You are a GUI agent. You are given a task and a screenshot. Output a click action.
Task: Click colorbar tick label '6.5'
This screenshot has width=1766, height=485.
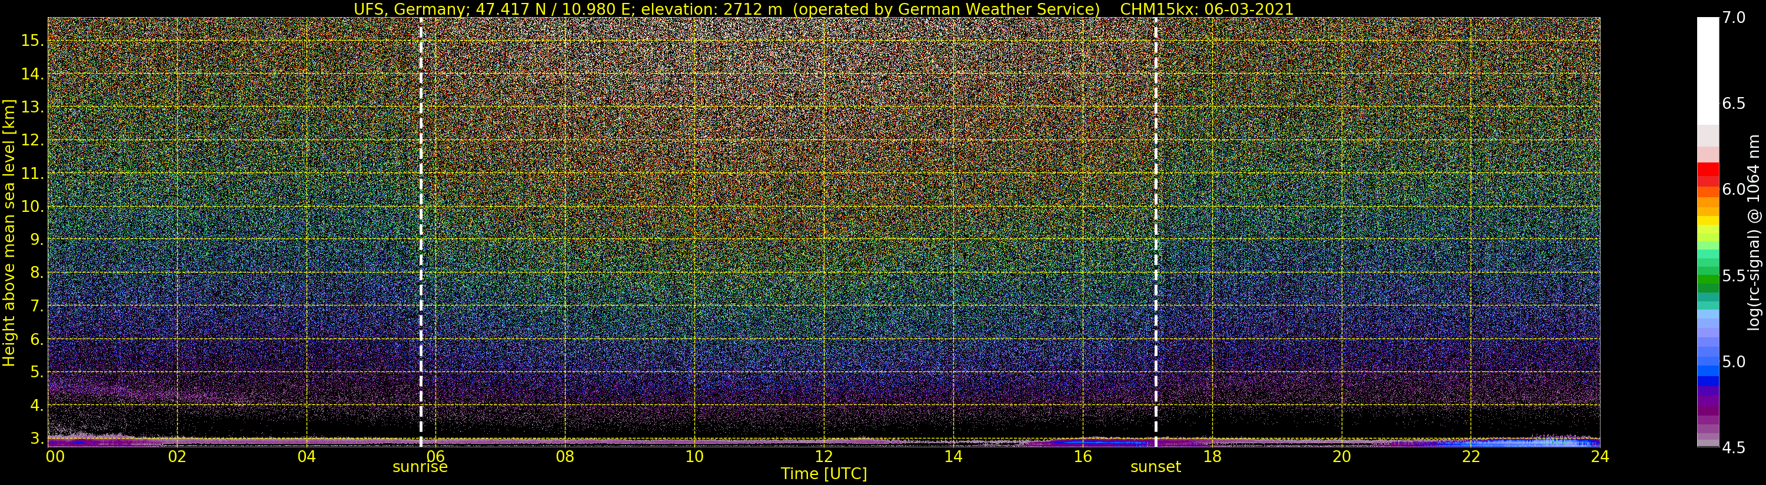click(x=1733, y=104)
